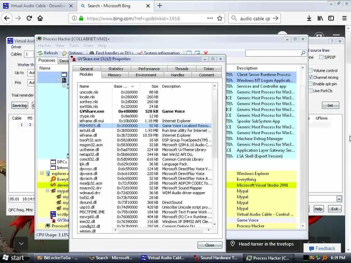Toggle the browser sidebar icon
Screen dimensions: 351x263
coord(331,18)
